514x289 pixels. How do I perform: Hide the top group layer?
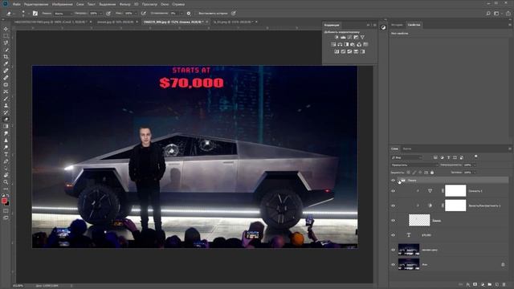(x=393, y=180)
